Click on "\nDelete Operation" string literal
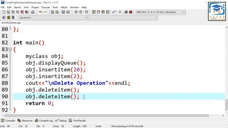The width and height of the screenshot is (228, 128). pos(77,83)
